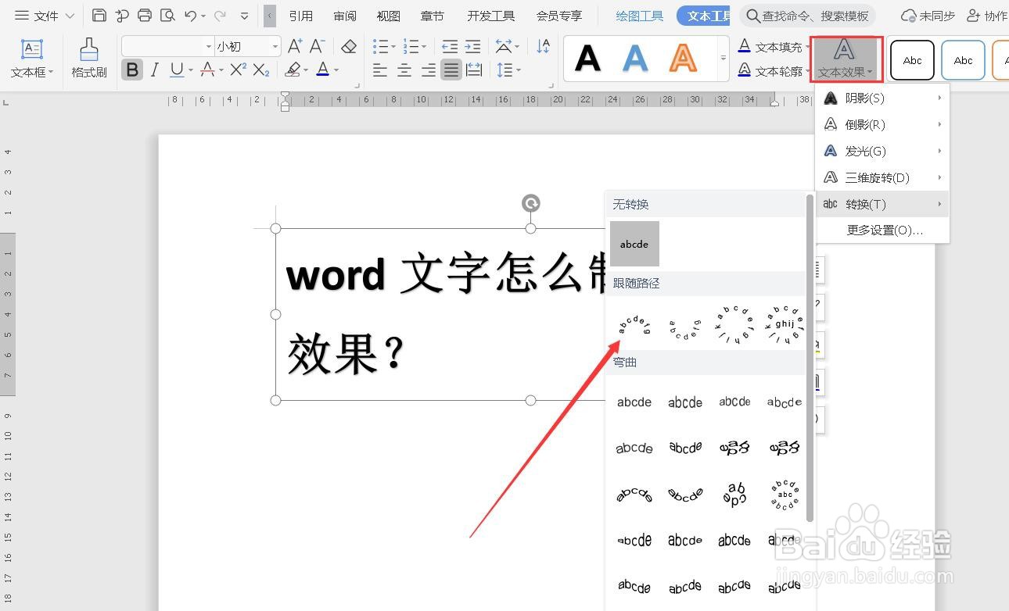This screenshot has width=1009, height=611.
Task: Open the bulleted list icon
Action: click(x=381, y=46)
